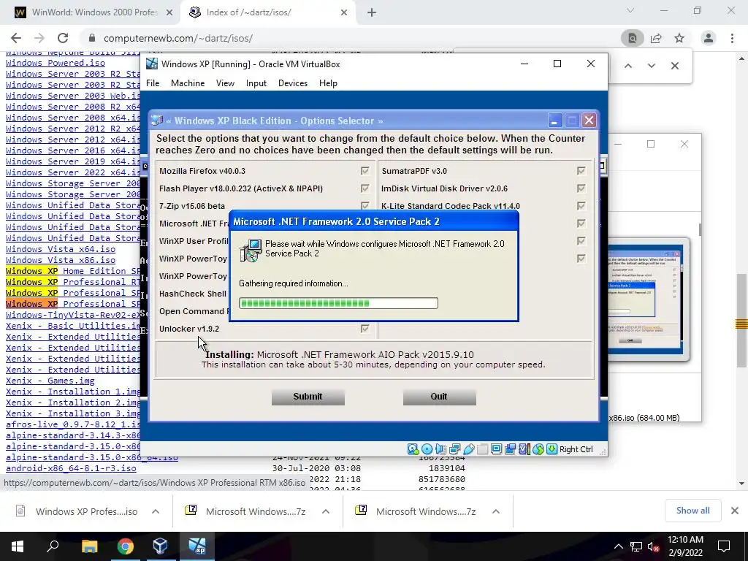Open taskbar search magnifier

pos(53,546)
